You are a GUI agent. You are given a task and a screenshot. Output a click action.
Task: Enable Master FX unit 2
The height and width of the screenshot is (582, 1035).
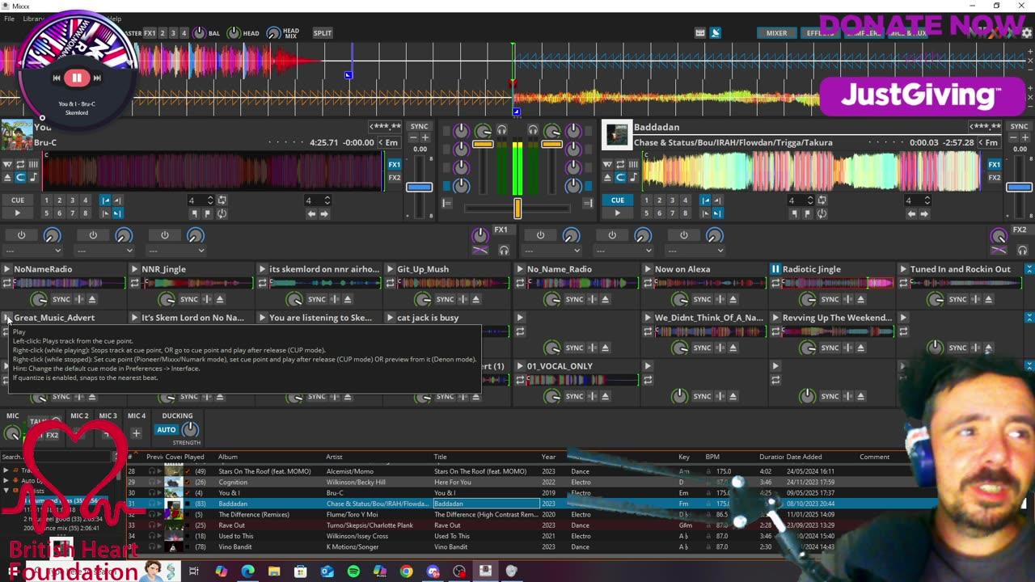coord(162,33)
